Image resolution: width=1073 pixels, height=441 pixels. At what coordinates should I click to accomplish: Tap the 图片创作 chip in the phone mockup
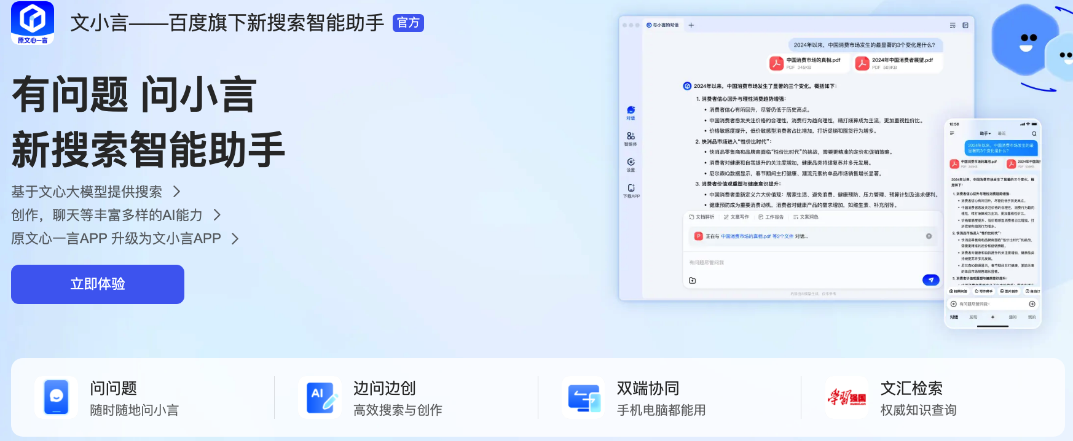click(1009, 291)
